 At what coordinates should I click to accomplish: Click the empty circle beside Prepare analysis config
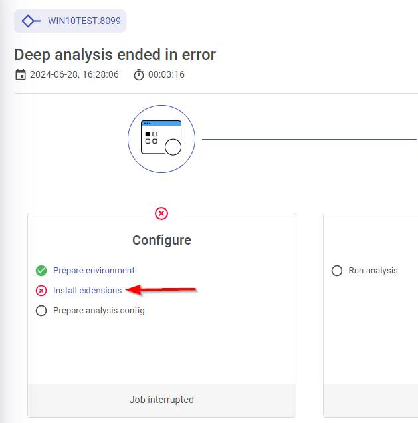(41, 311)
